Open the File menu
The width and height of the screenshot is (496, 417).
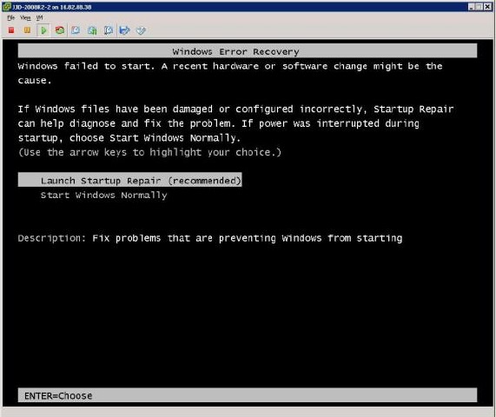(x=10, y=17)
